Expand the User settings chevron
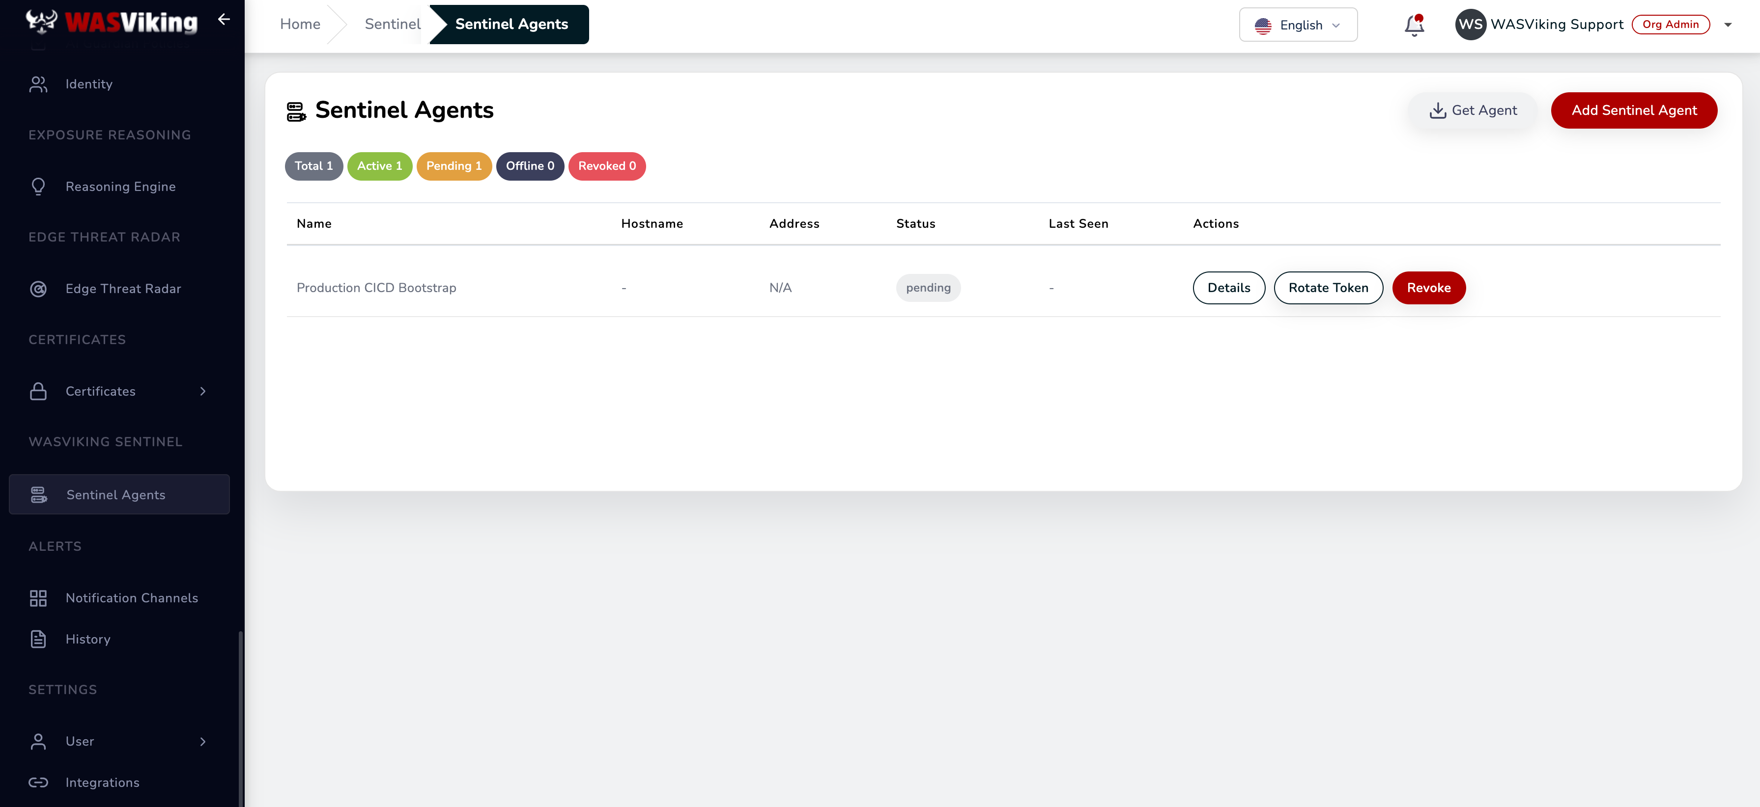1760x807 pixels. [202, 741]
